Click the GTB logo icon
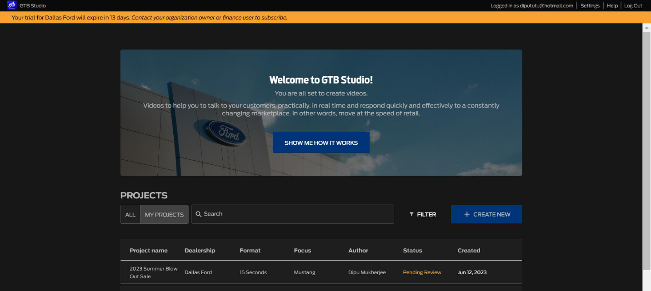This screenshot has height=291, width=651. click(x=11, y=5)
